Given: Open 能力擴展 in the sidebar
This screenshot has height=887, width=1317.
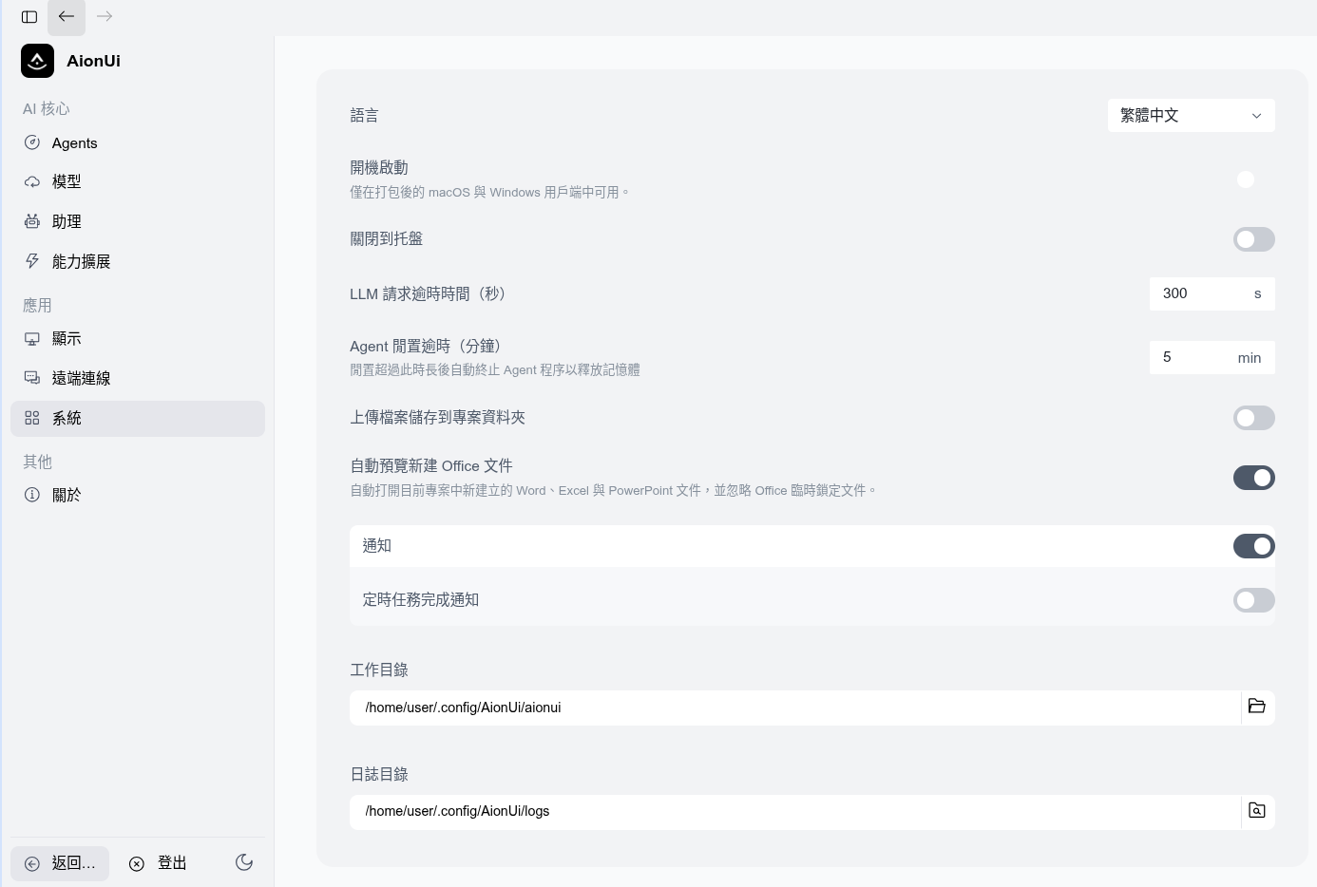Looking at the screenshot, I should point(138,261).
